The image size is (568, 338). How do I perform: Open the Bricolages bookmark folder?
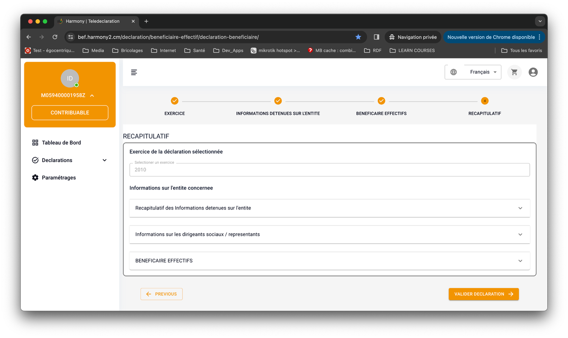(127, 50)
